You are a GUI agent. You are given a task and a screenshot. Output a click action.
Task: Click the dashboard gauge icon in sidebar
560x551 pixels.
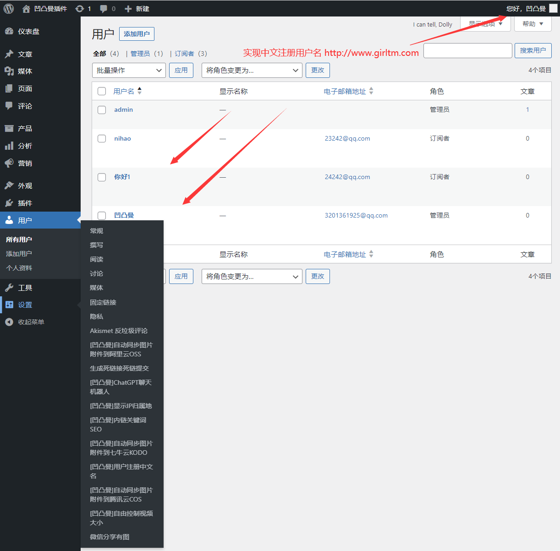point(9,31)
